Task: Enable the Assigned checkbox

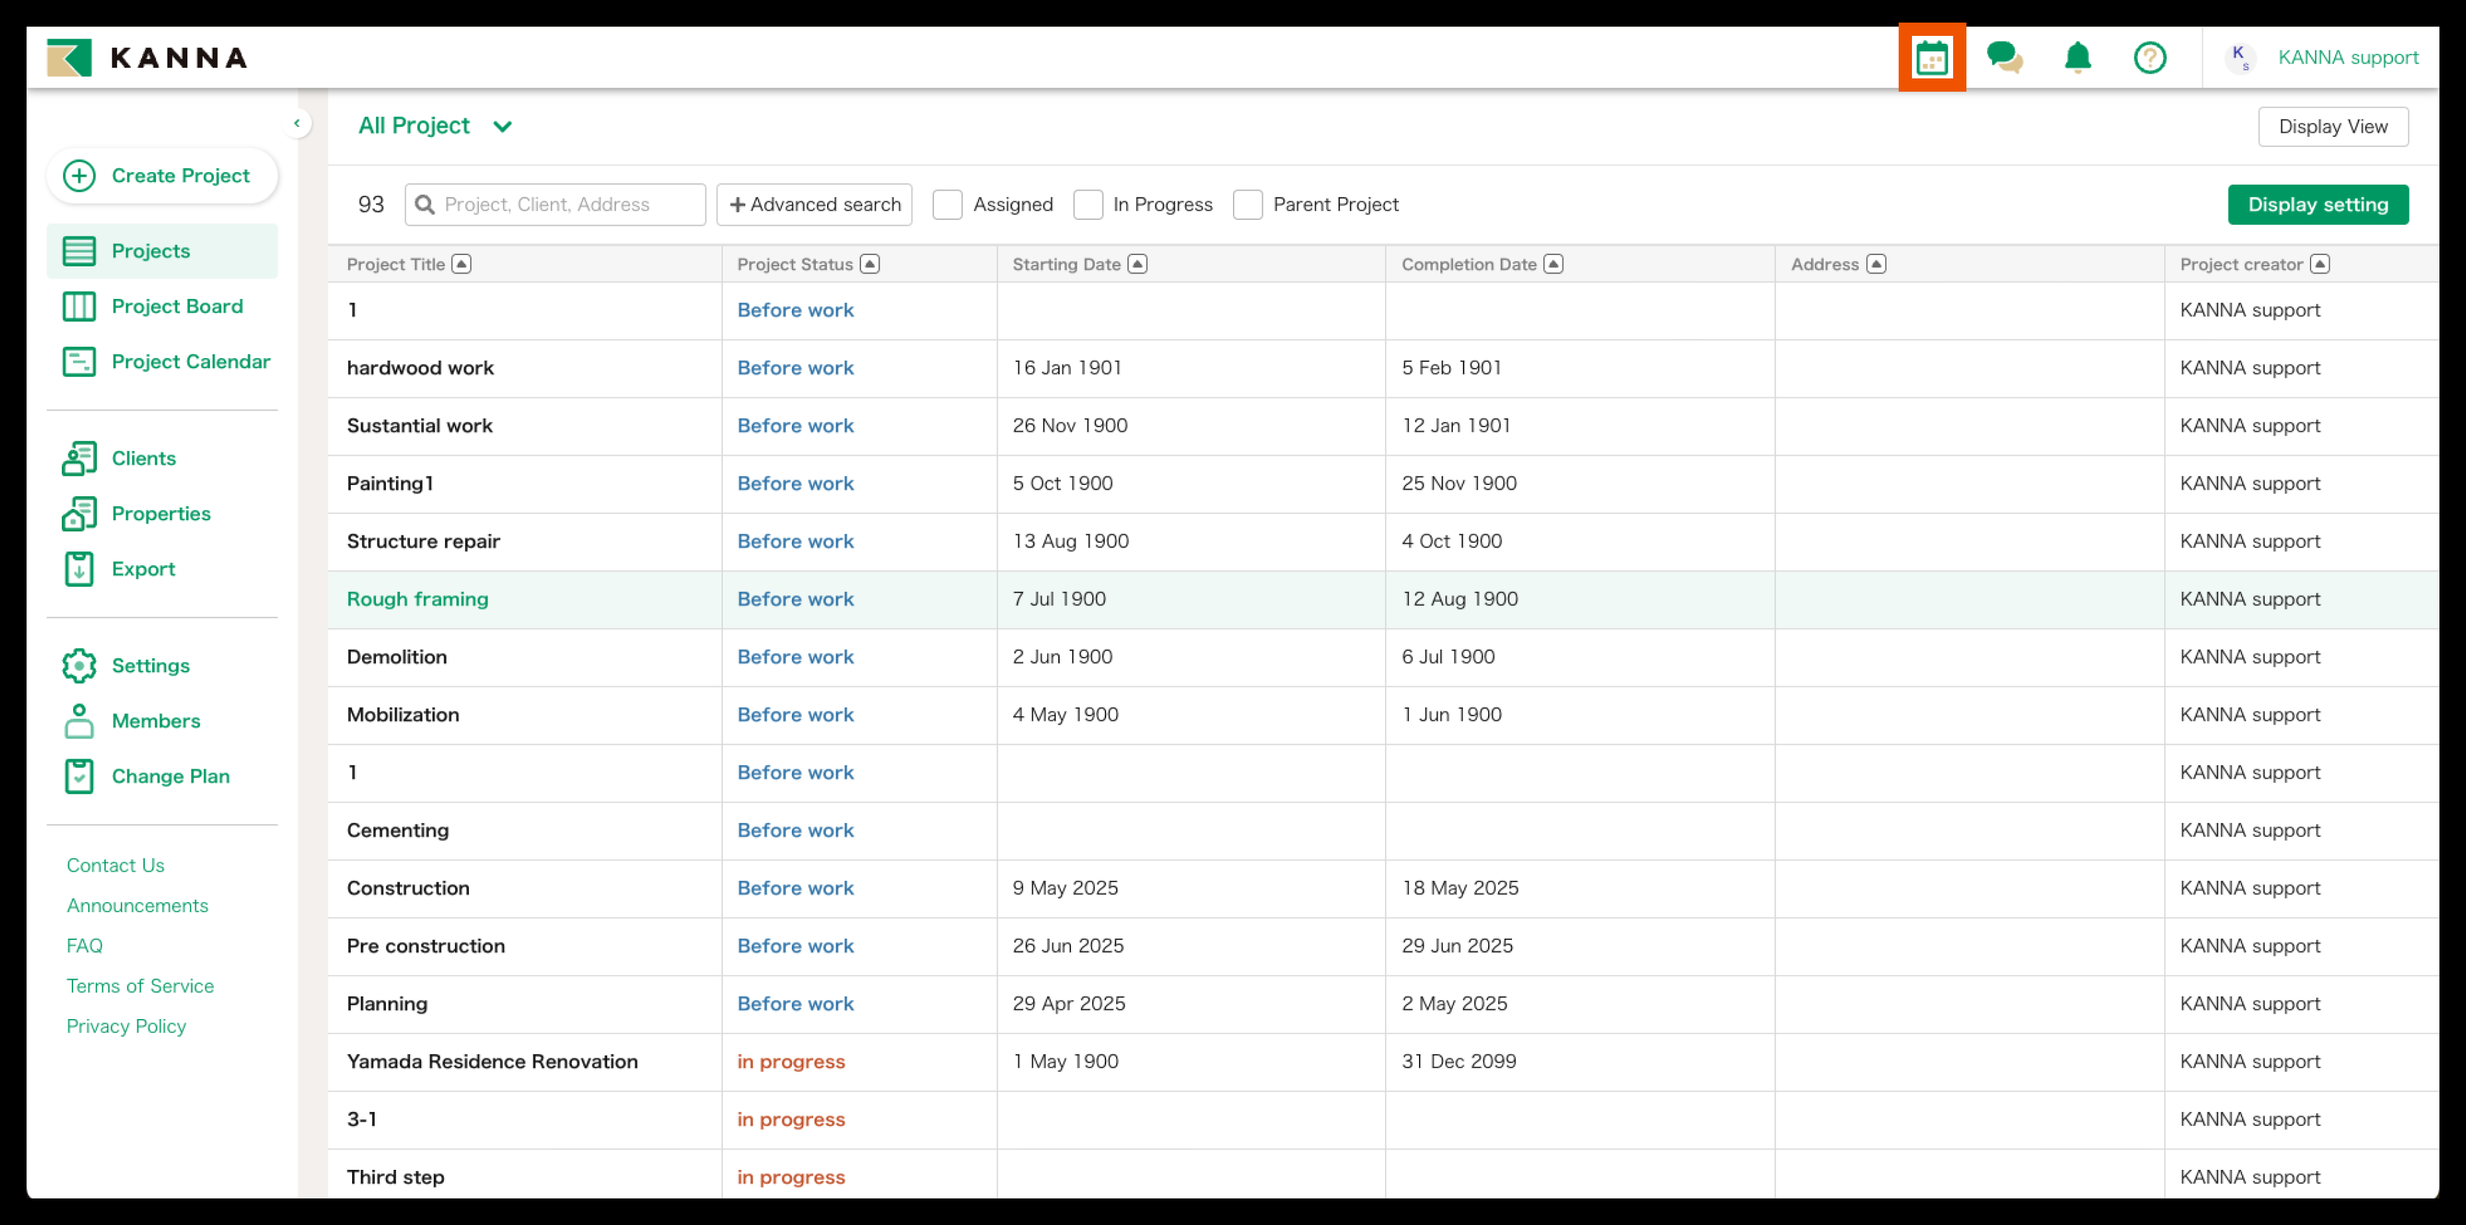Action: [947, 204]
